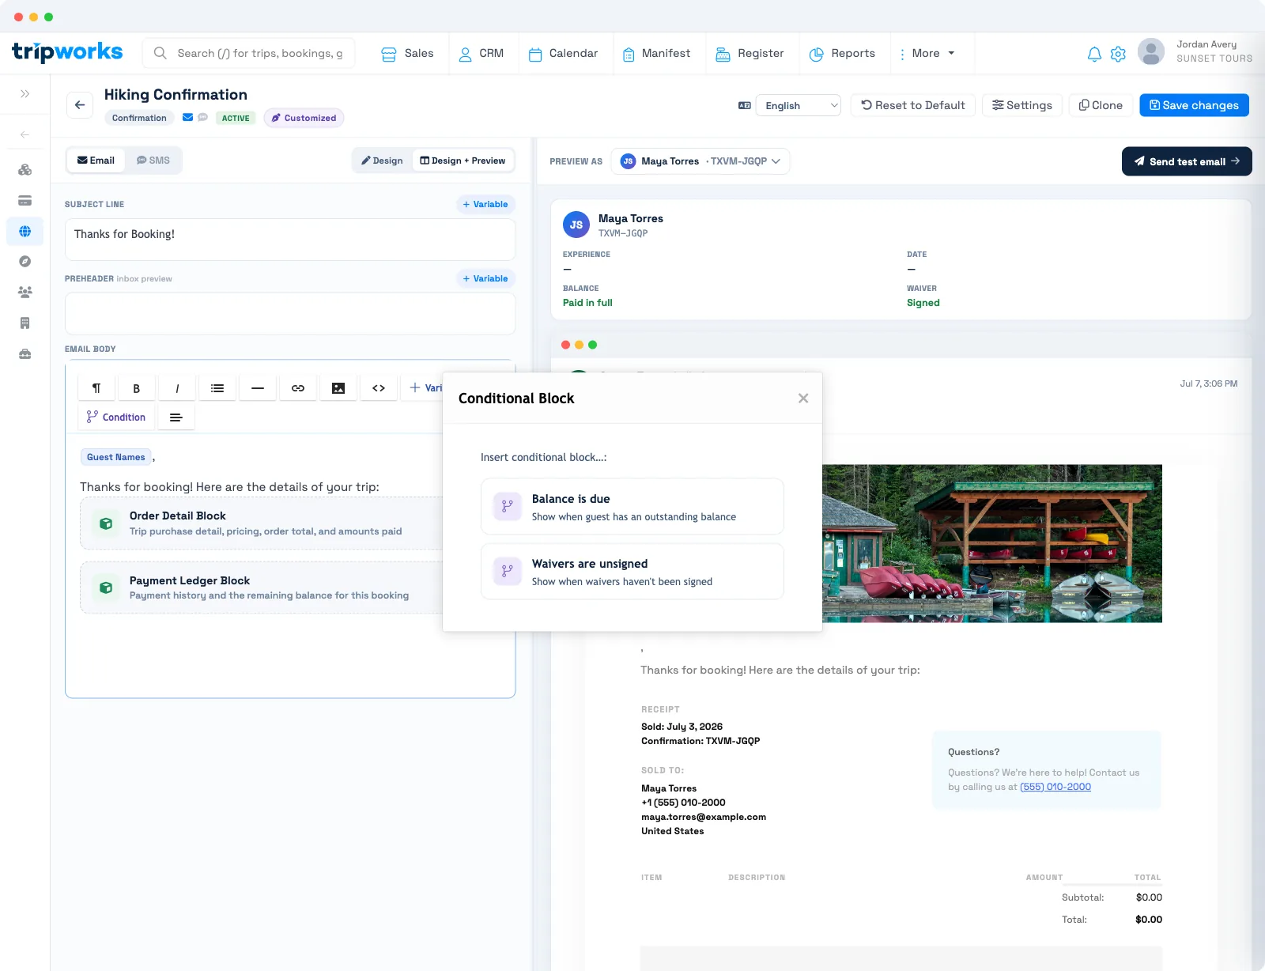
Task: Insert a link with the link icon
Action: (298, 388)
